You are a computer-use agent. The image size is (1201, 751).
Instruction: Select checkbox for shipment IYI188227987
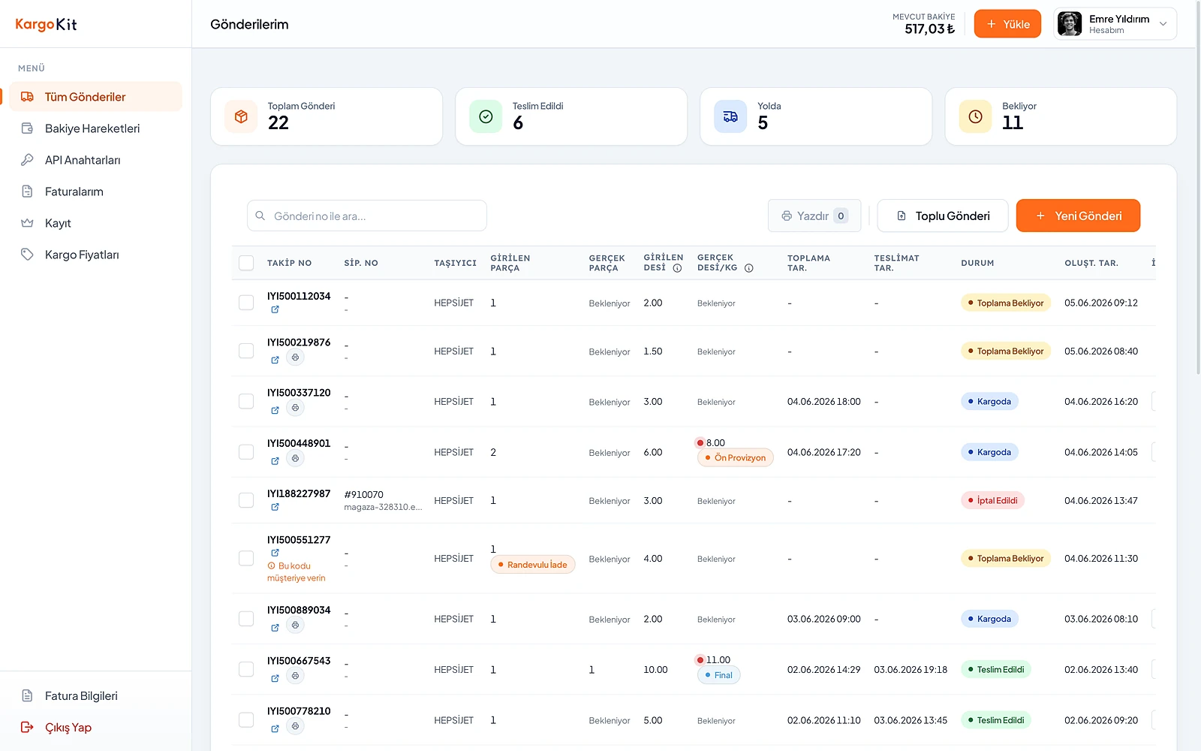coord(246,500)
